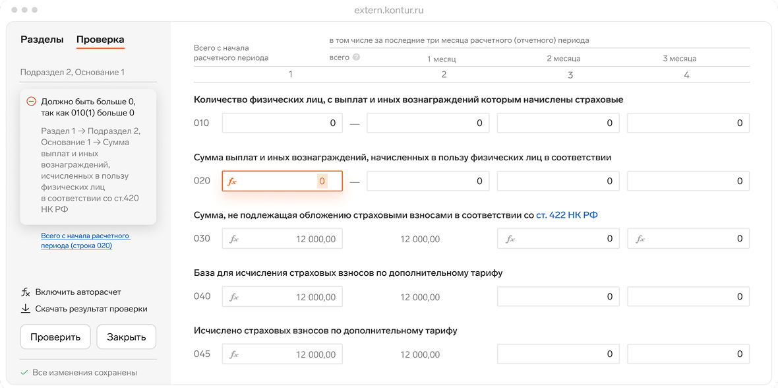
Task: Click the row 010 first column input
Action: click(282, 123)
